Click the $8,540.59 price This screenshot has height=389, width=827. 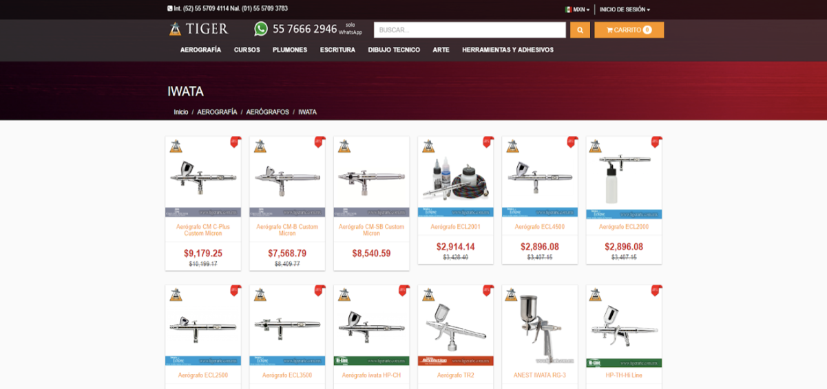371,253
